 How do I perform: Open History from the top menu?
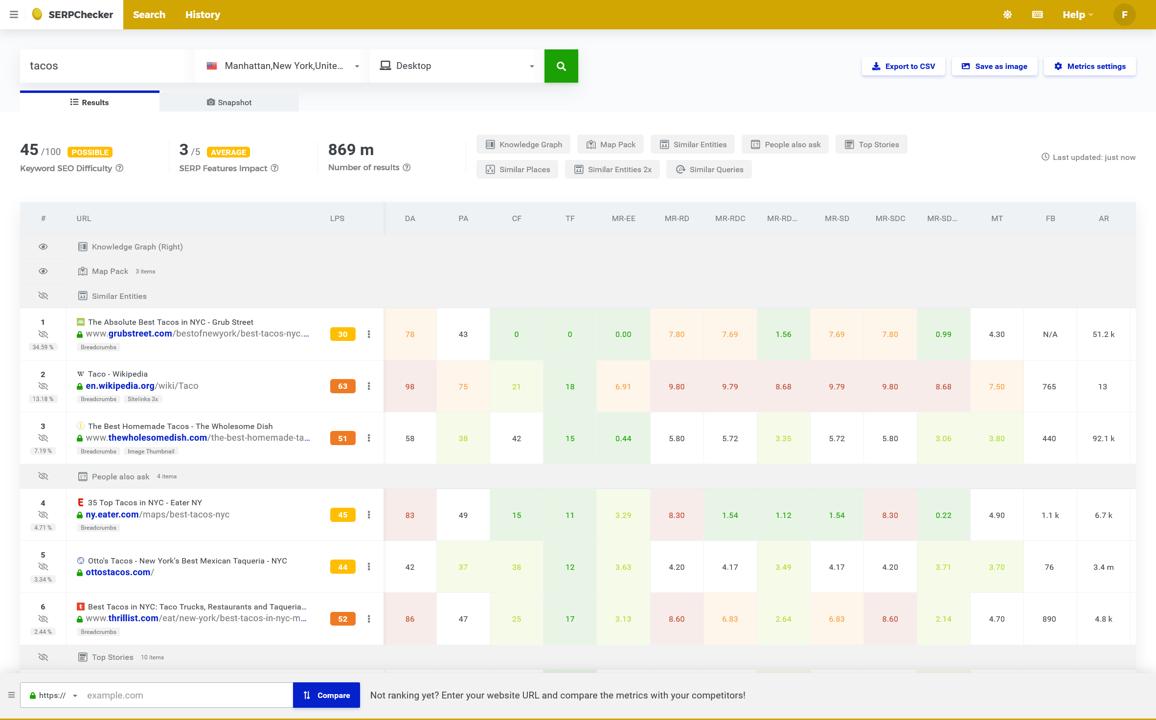point(203,14)
